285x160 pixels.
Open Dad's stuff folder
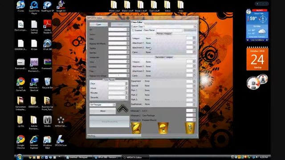[155, 6]
